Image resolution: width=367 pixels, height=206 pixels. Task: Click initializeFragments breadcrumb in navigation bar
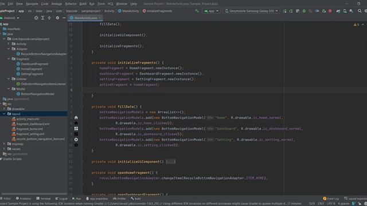tap(157, 11)
